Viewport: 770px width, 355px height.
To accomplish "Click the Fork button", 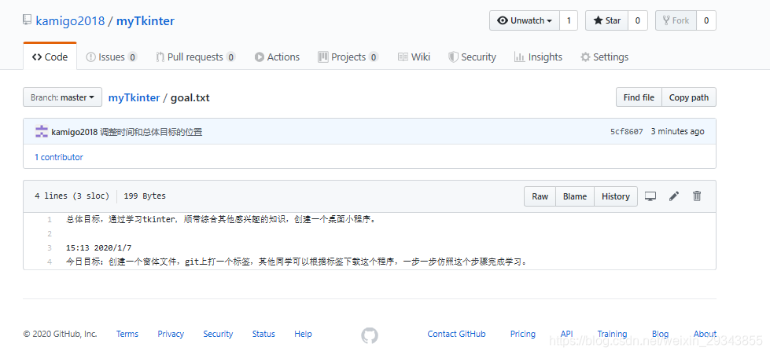I will click(x=676, y=20).
